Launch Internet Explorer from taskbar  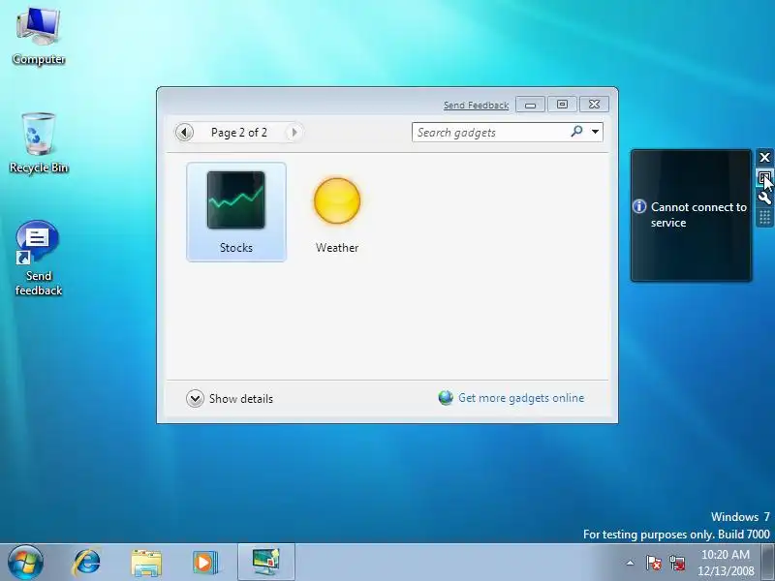point(87,563)
